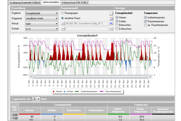Image resolution: width=181 pixels, height=121 pixels.
Task: Click the Heizen value 90 cell
Action: 30,117
